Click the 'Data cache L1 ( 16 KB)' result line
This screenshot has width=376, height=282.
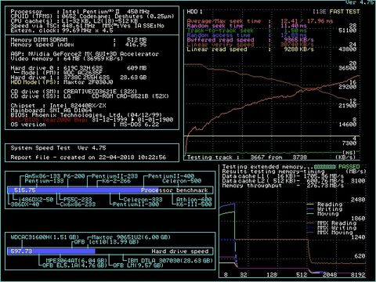[x=283, y=176]
